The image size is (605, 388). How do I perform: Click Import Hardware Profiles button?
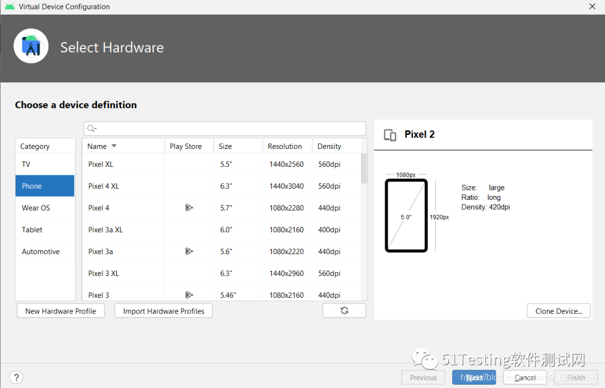pos(164,311)
